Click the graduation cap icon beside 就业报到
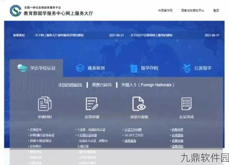Viewport: 229px width, 165px height. pos(80,68)
